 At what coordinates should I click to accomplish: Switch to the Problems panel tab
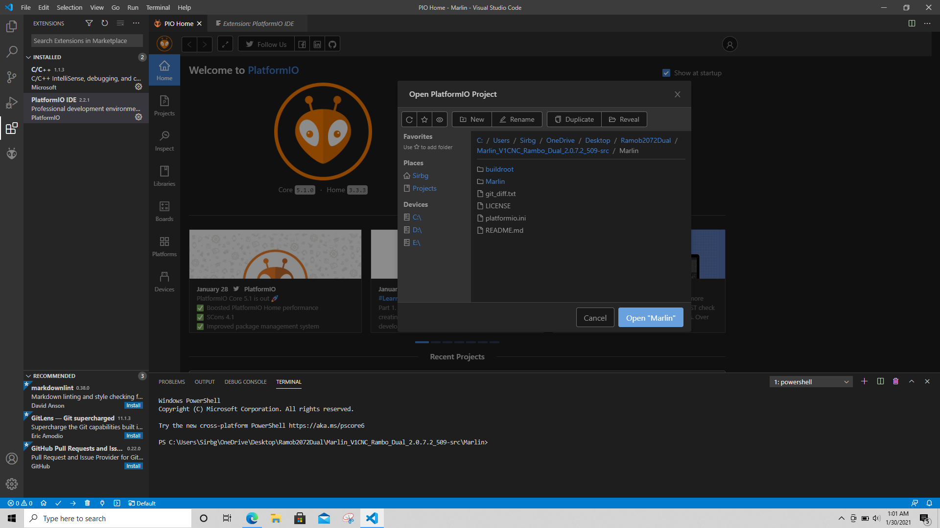172,382
